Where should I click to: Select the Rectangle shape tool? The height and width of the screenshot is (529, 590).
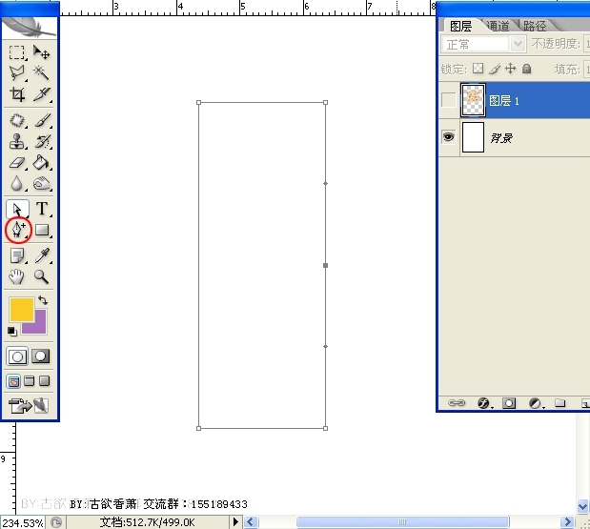42,230
